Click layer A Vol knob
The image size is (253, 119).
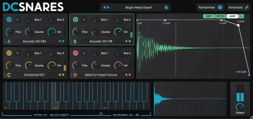52,32
